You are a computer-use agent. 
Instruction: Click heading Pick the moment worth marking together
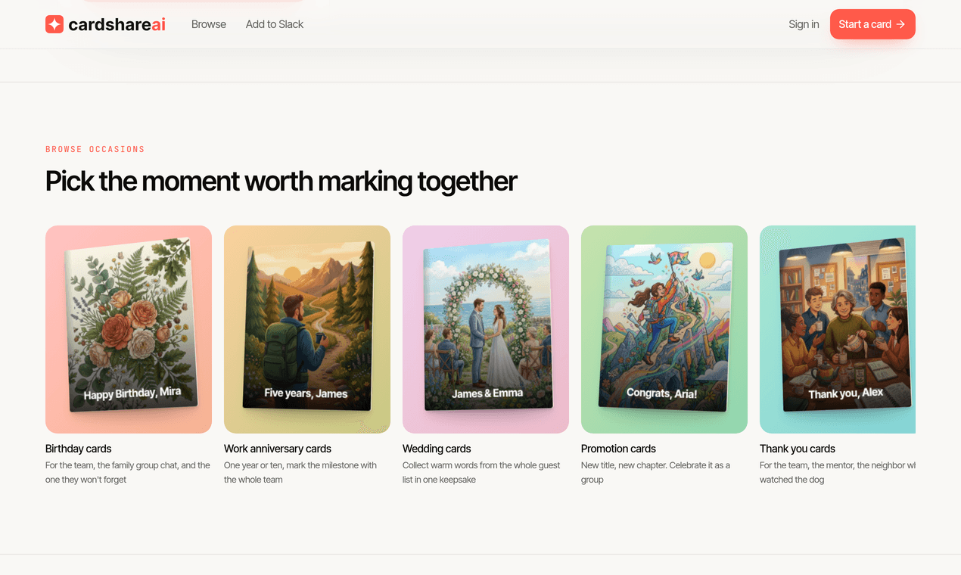click(281, 182)
